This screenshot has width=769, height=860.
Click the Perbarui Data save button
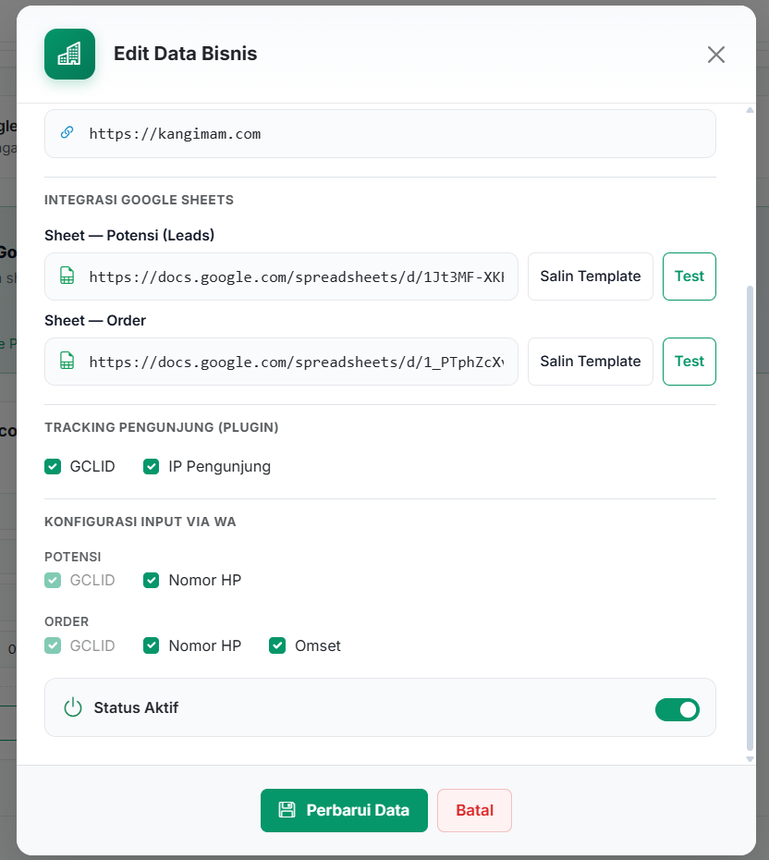pos(344,810)
